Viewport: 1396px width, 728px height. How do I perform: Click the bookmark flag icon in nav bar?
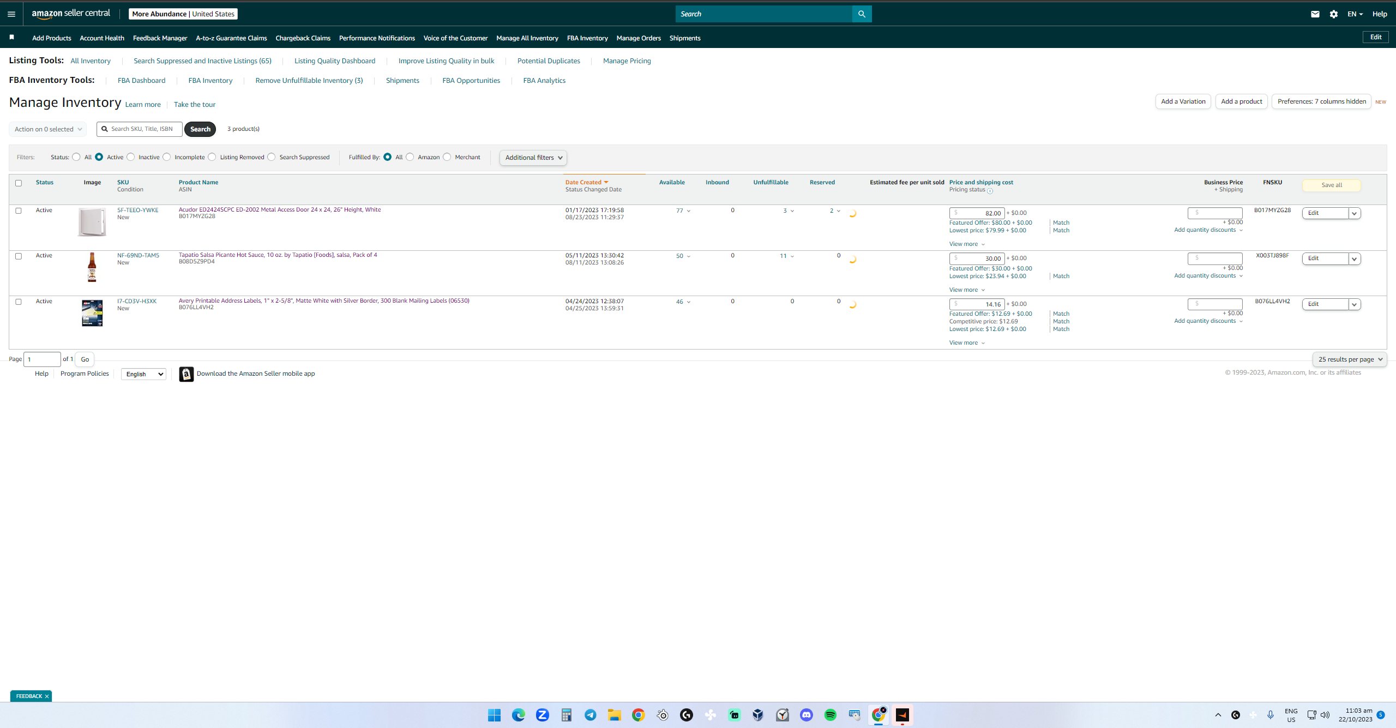pyautogui.click(x=11, y=38)
